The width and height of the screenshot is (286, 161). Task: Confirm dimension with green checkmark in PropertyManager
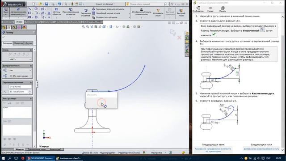4,37
